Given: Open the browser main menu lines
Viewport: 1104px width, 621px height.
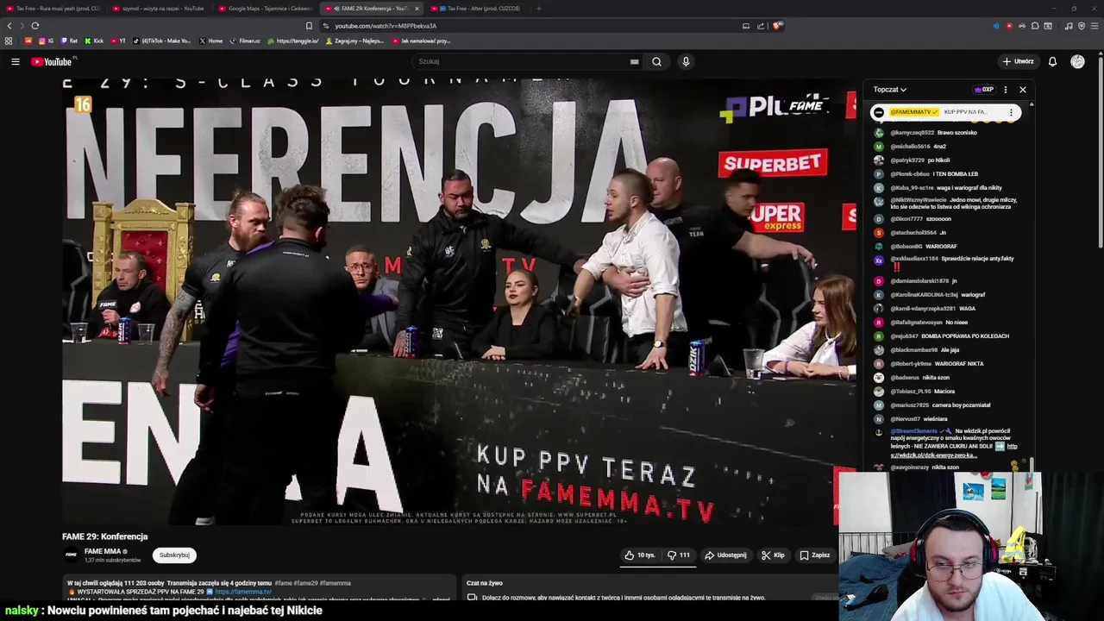Looking at the screenshot, I should tap(1095, 26).
